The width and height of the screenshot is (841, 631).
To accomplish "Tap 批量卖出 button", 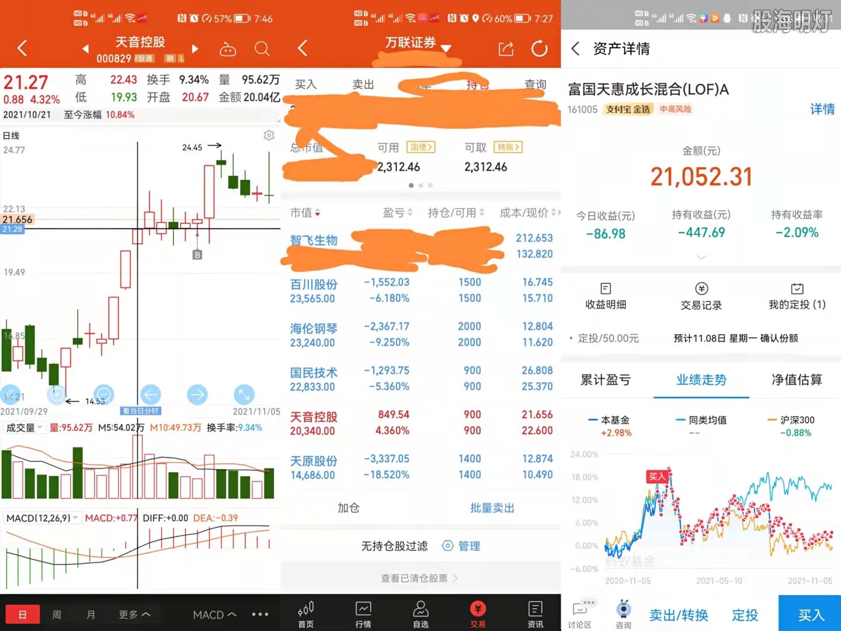I will point(492,508).
